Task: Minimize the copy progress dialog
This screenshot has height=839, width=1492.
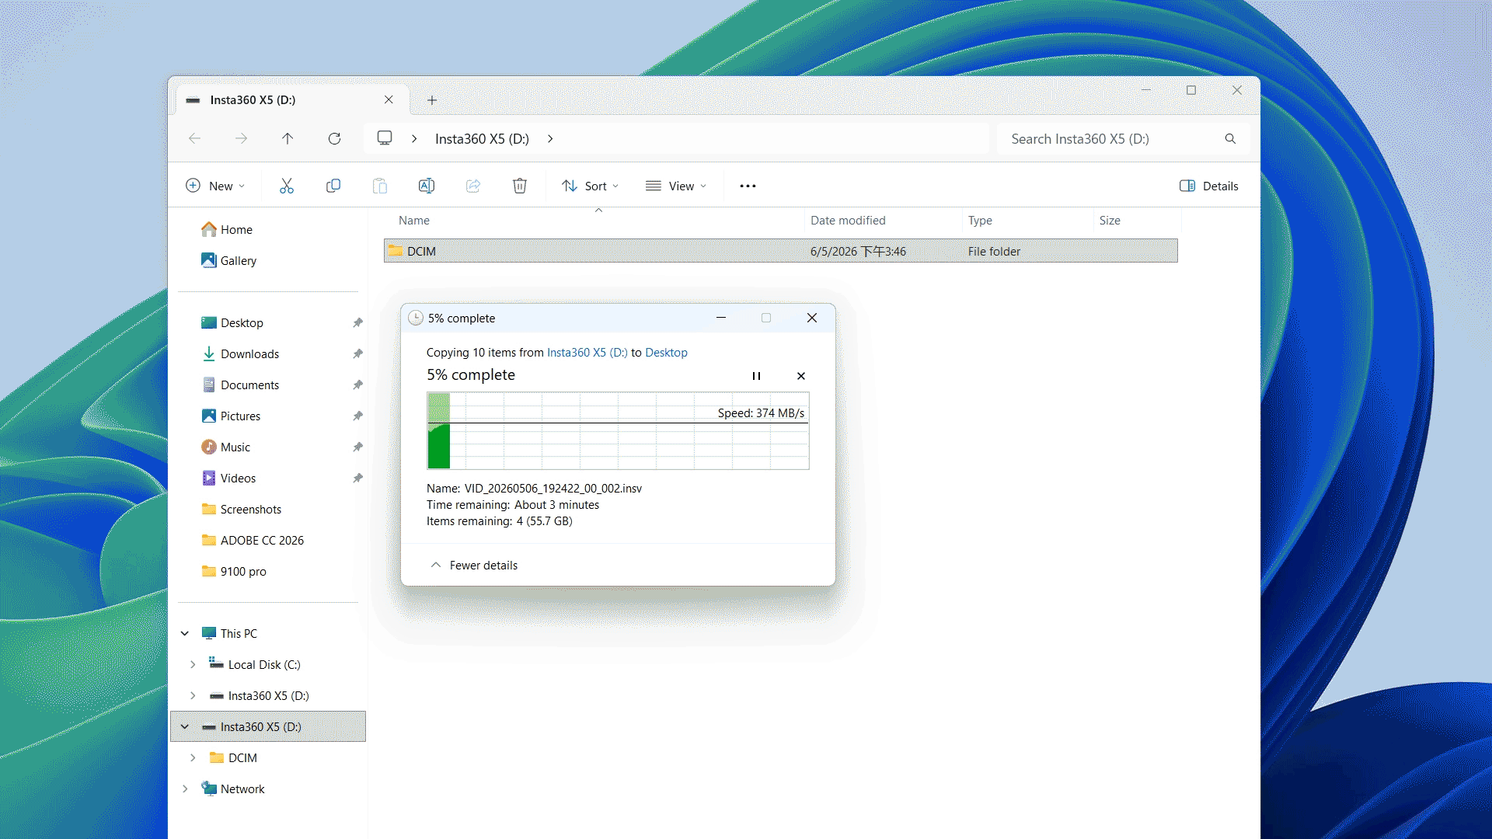Action: 721,318
